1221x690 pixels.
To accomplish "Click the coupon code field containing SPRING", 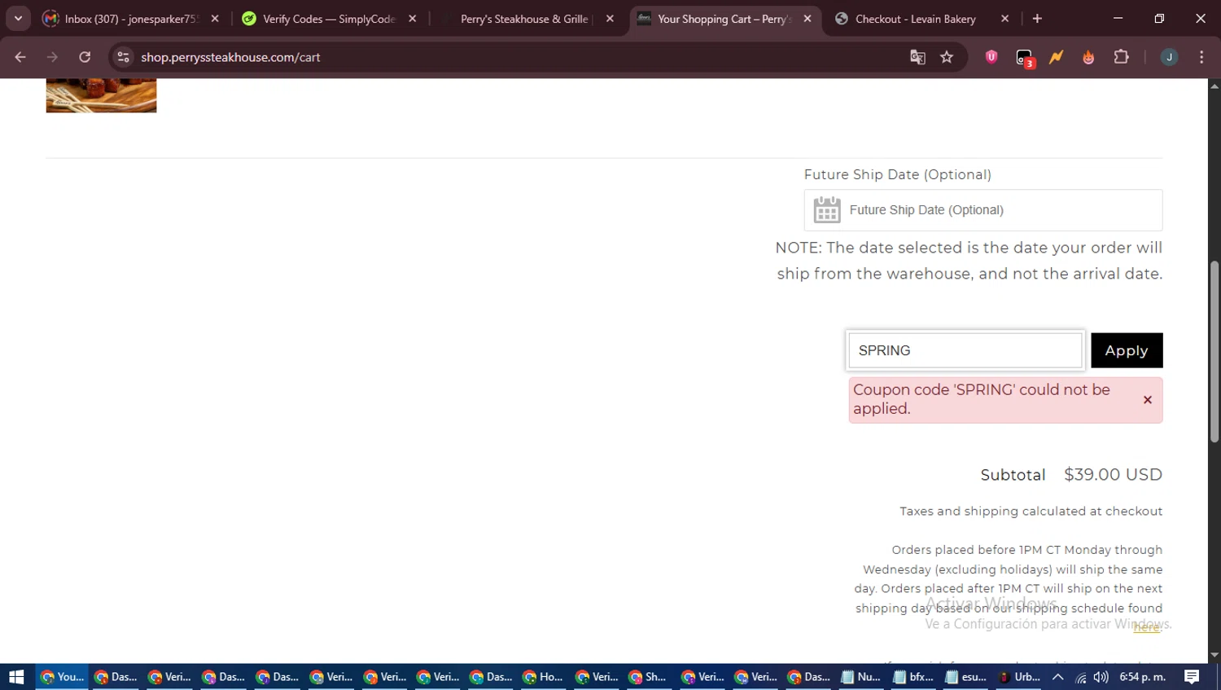I will [x=965, y=350].
